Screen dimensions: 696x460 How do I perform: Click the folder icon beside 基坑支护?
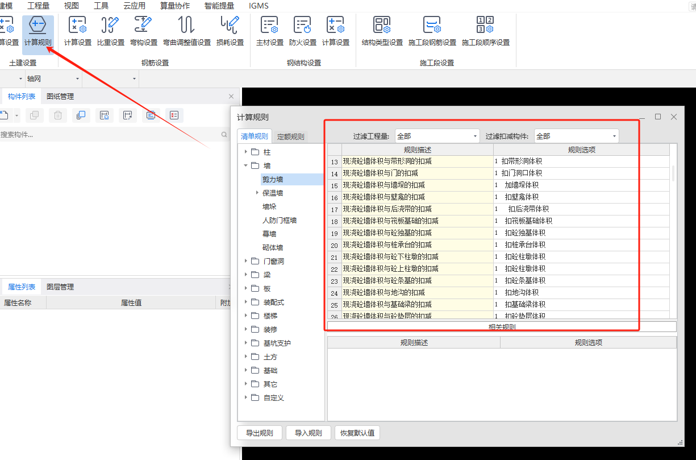tap(255, 343)
